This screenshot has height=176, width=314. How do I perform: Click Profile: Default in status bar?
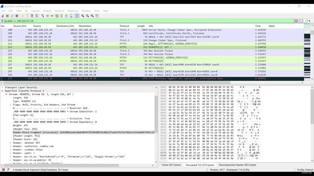[305, 170]
